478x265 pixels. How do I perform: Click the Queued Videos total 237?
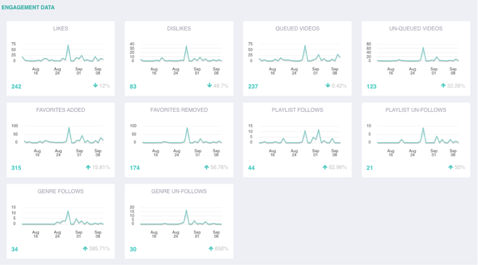click(x=253, y=86)
